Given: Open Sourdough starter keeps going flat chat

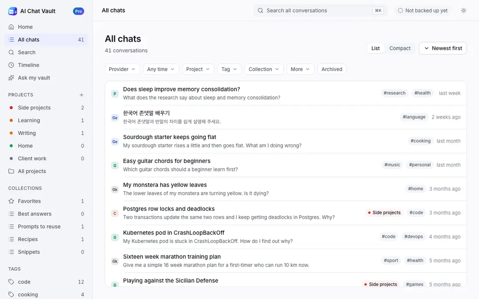Looking at the screenshot, I should tap(286, 141).
